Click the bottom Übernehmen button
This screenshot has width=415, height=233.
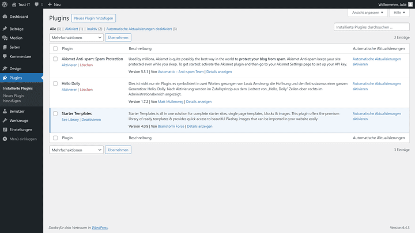[x=118, y=150]
